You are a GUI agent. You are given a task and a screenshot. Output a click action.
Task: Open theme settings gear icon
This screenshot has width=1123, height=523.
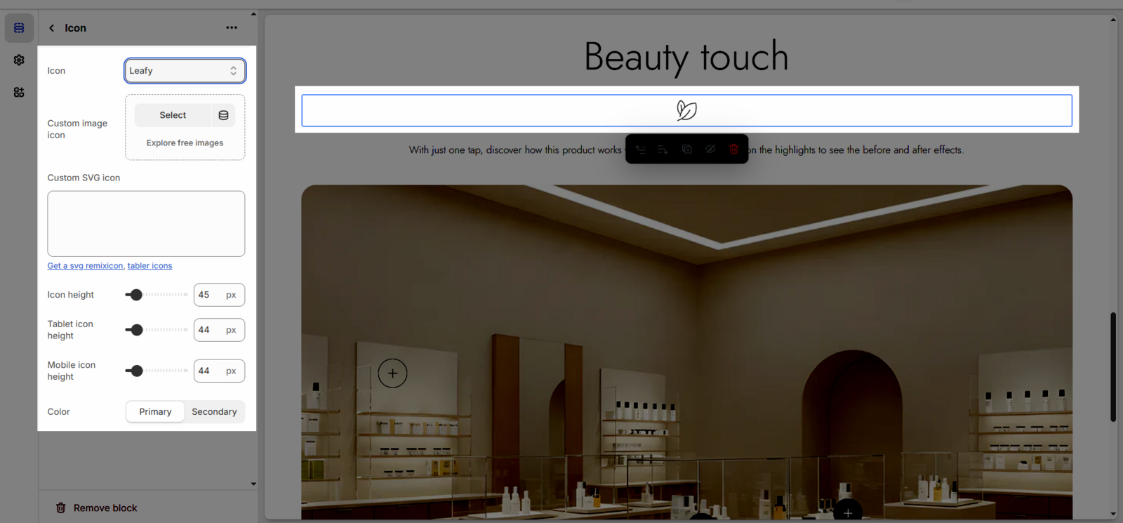[x=19, y=60]
